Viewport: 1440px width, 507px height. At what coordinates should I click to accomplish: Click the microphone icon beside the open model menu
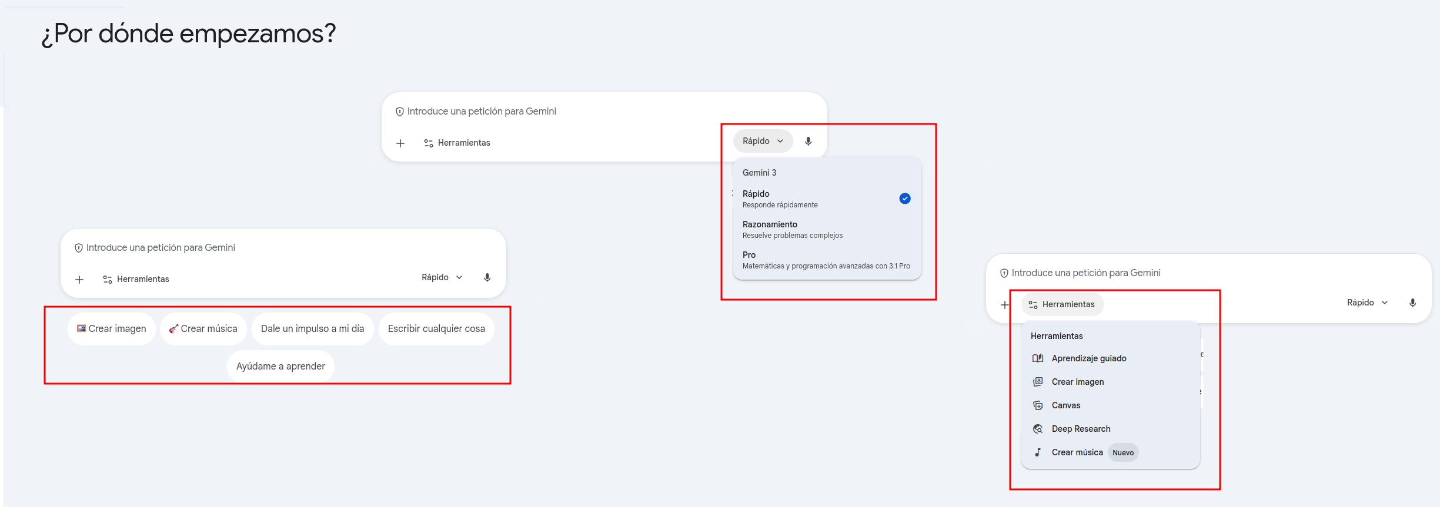808,141
